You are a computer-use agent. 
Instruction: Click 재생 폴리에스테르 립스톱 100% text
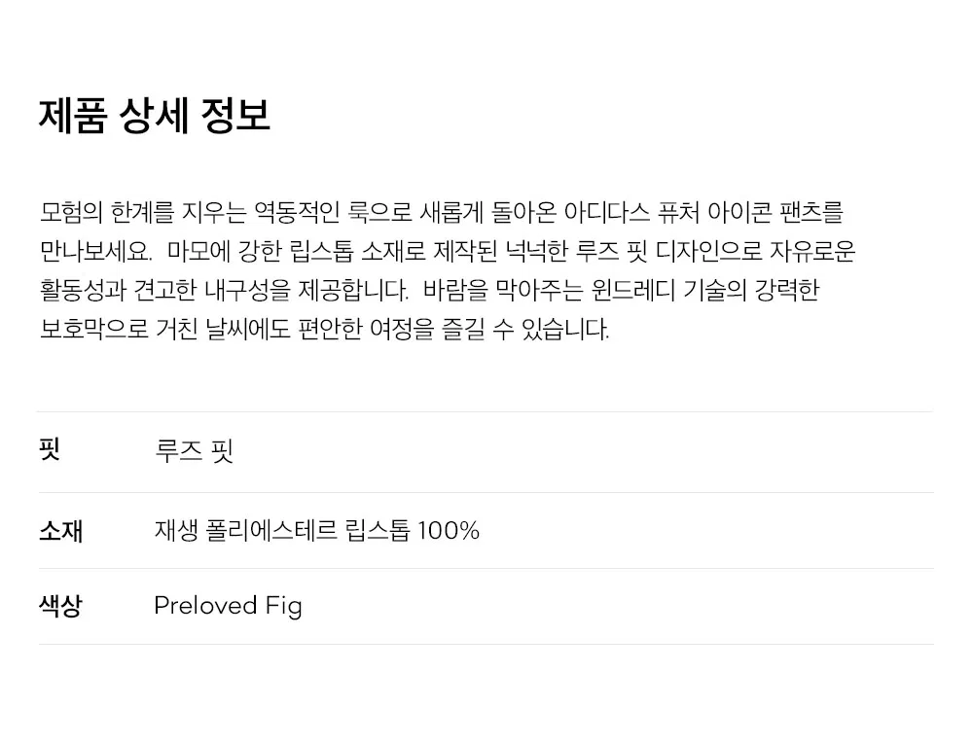tap(316, 530)
